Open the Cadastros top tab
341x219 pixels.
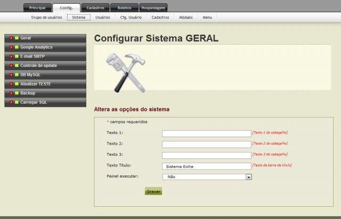[x=95, y=8]
